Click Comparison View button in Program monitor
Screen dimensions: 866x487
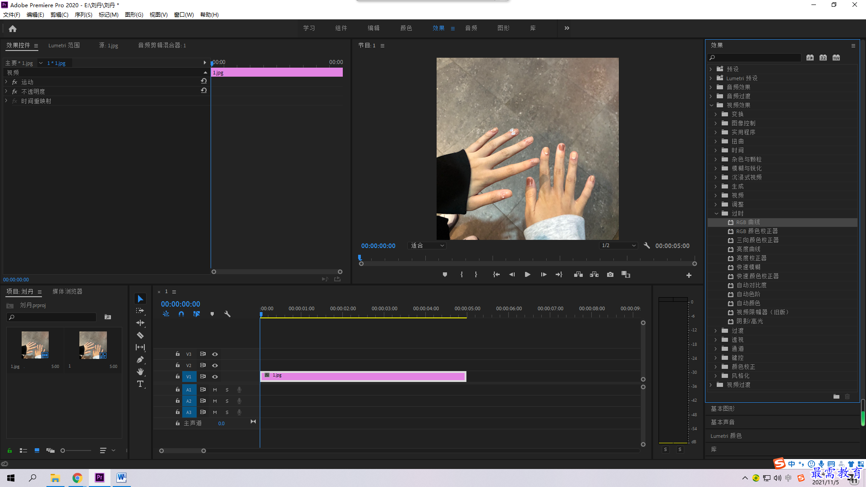point(626,275)
